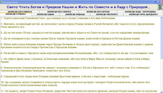Open Заповеди Лады - Богородицы tab
This screenshot has height=93, width=163.
[140, 12]
